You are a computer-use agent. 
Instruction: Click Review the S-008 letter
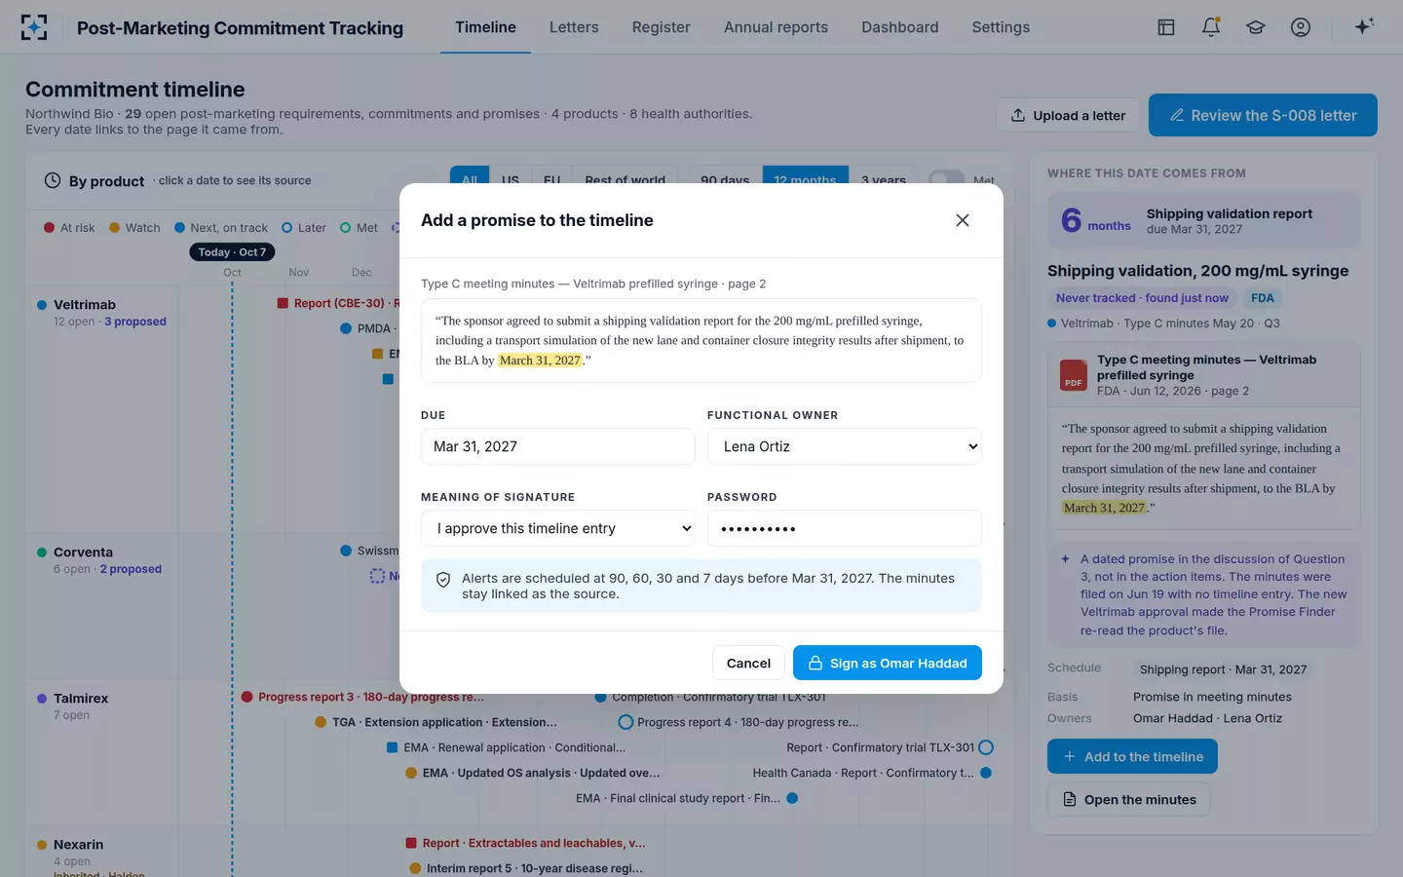click(1263, 115)
